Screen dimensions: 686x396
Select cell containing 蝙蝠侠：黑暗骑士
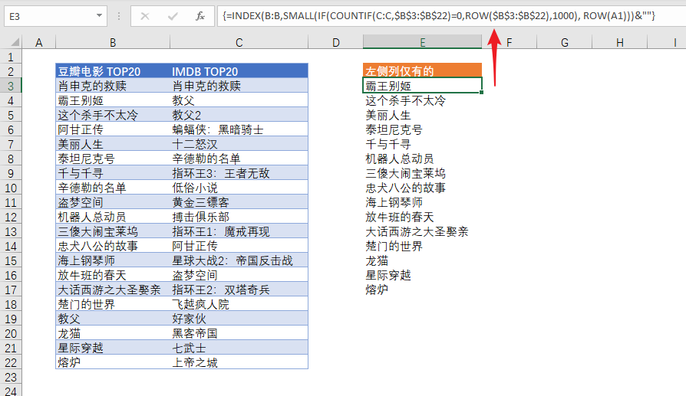(239, 129)
